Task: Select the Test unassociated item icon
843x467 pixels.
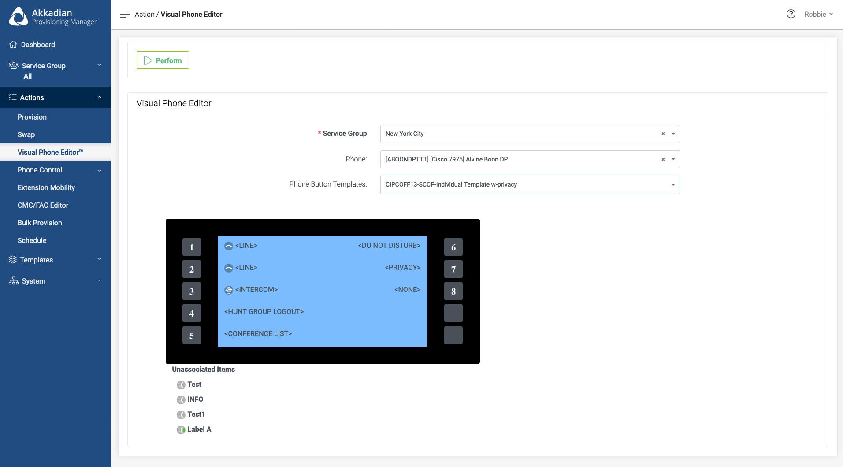Action: [181, 385]
